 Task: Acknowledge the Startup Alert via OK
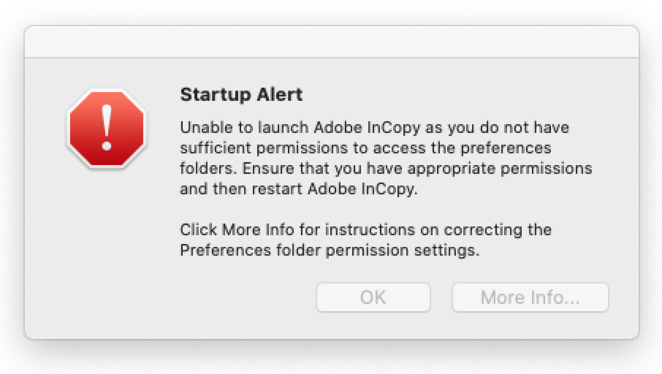pyautogui.click(x=373, y=297)
